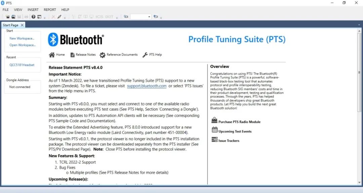Viewport: 363px width, 193px height.
Task: Click the Issue Trackers icon
Action: 214,139
